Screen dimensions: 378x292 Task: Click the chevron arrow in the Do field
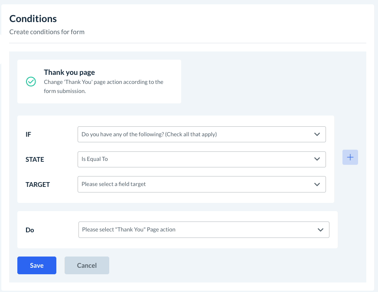[320, 230]
